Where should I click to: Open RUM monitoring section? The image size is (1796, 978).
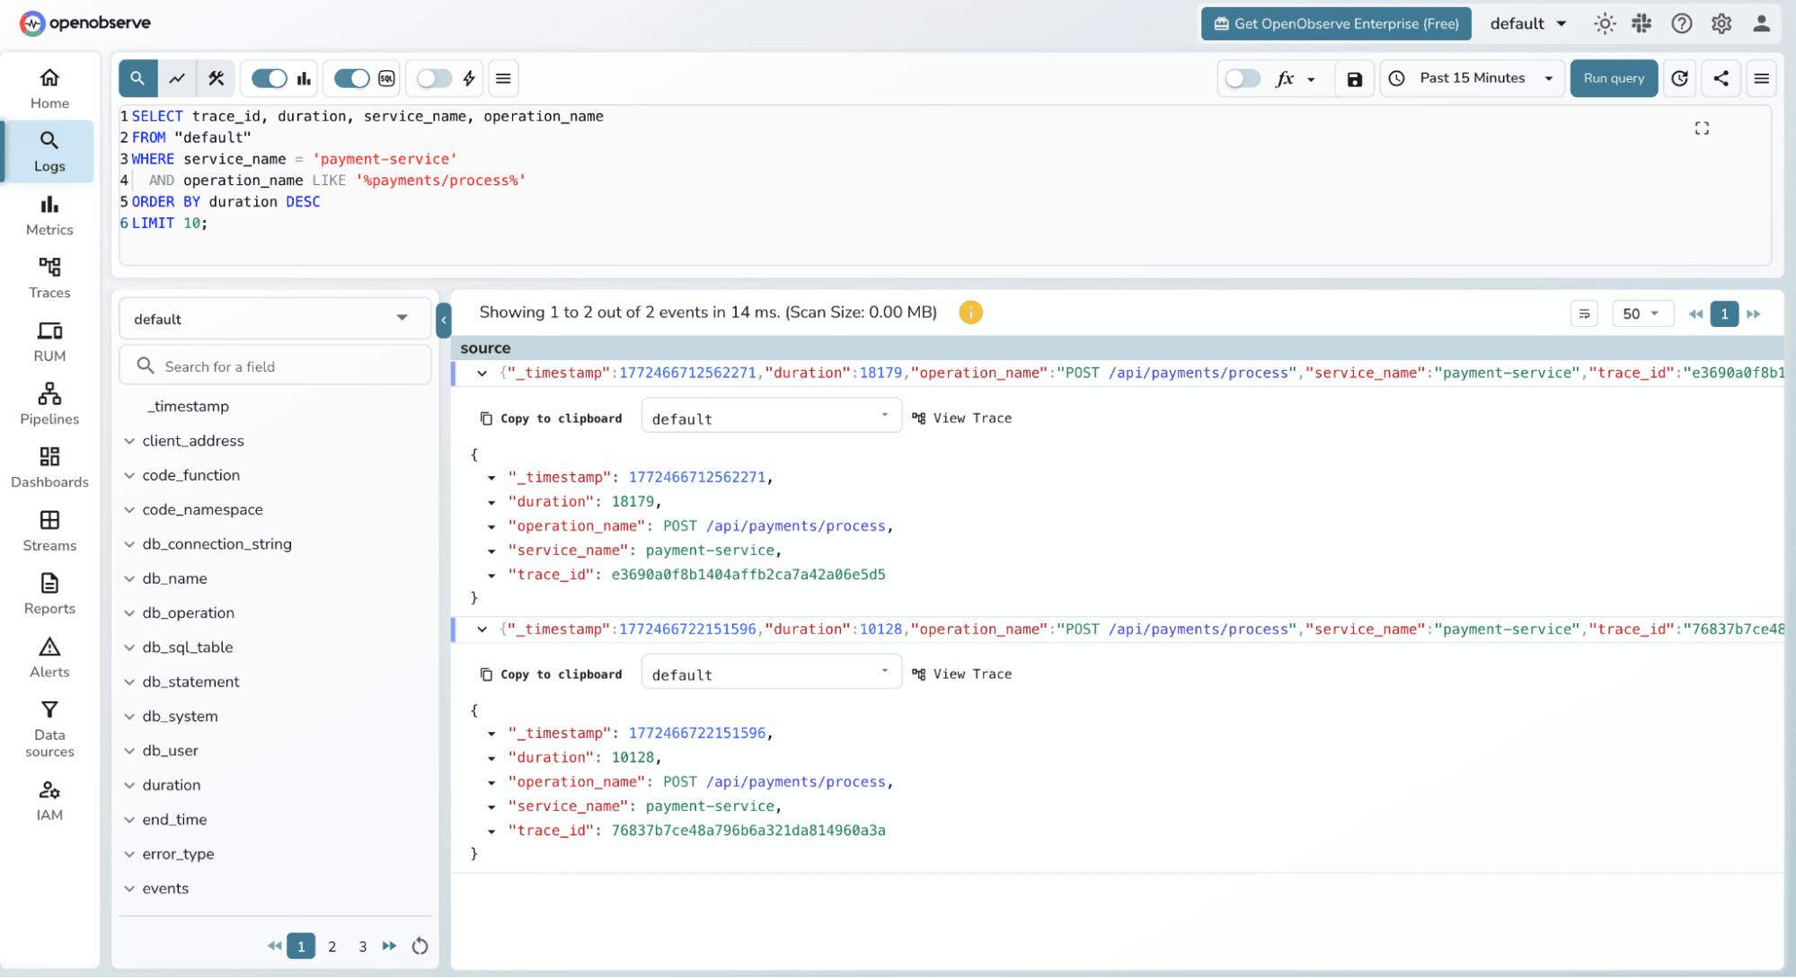(49, 339)
